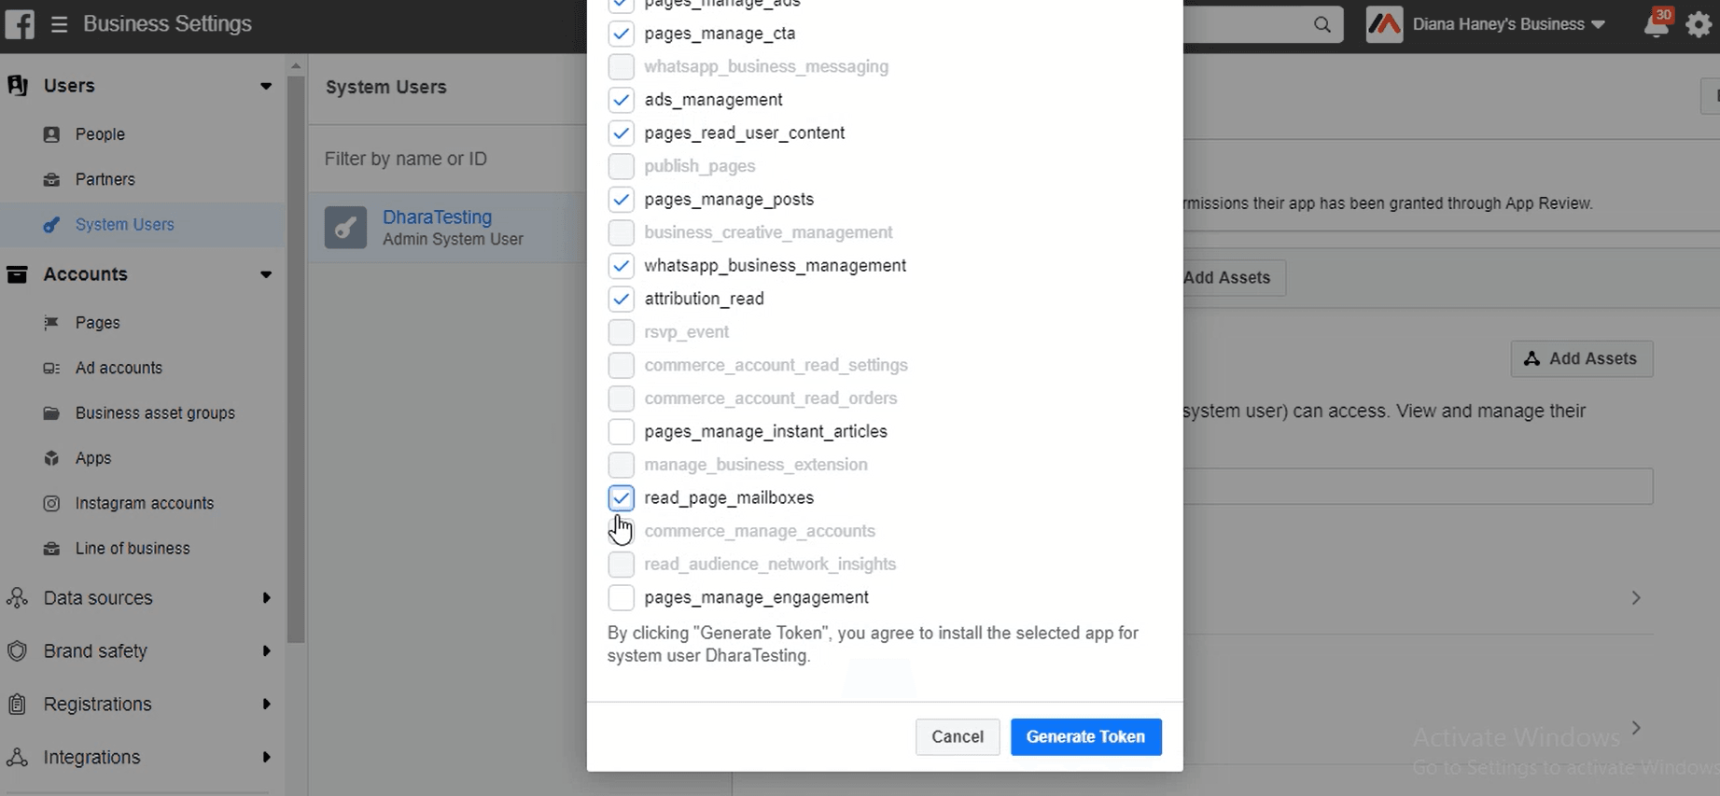Open the hamburger menu icon
This screenshot has width=1720, height=796.
click(x=59, y=24)
